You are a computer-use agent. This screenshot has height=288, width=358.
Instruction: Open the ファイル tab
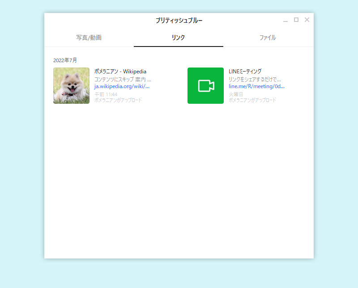(x=268, y=38)
